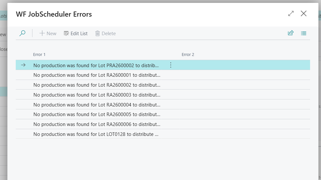Select the Lot RA2600002 error row
This screenshot has height=180, width=321.
96,85
